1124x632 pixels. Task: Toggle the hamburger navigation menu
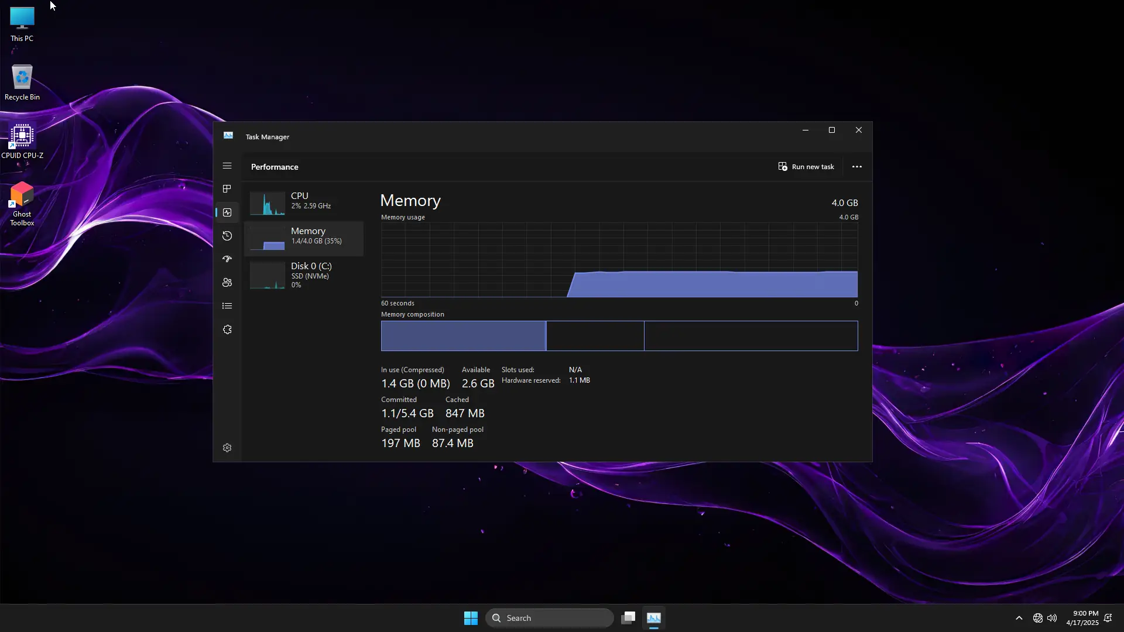227,166
